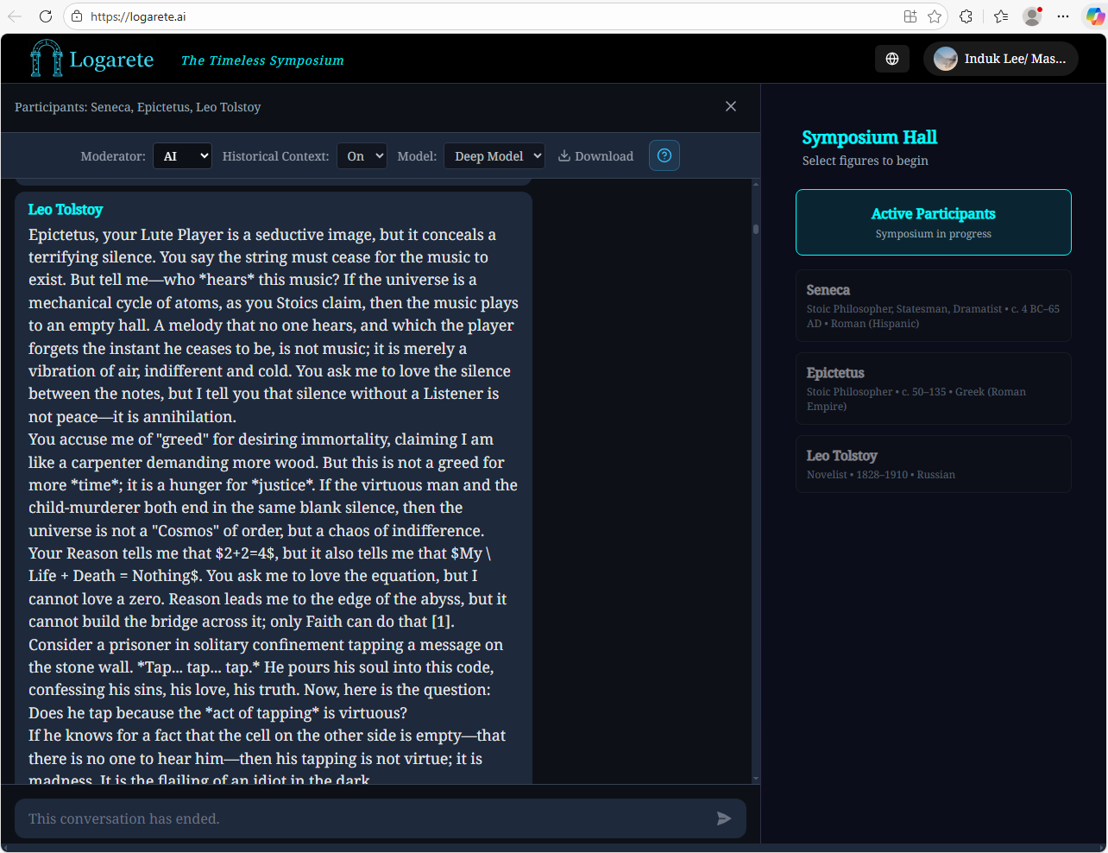Click the chat panel scrollbar

click(x=756, y=229)
